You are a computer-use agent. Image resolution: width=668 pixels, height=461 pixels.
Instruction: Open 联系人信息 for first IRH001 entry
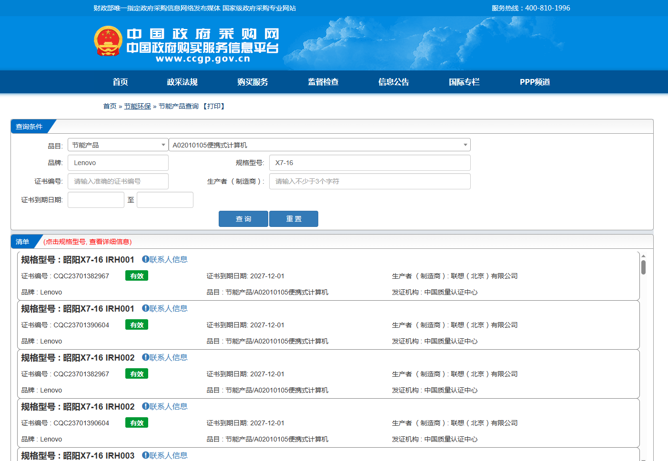tap(168, 259)
